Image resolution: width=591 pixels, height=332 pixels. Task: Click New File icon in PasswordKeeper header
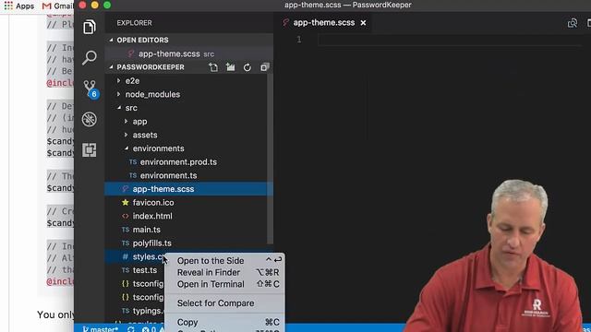[x=213, y=67]
